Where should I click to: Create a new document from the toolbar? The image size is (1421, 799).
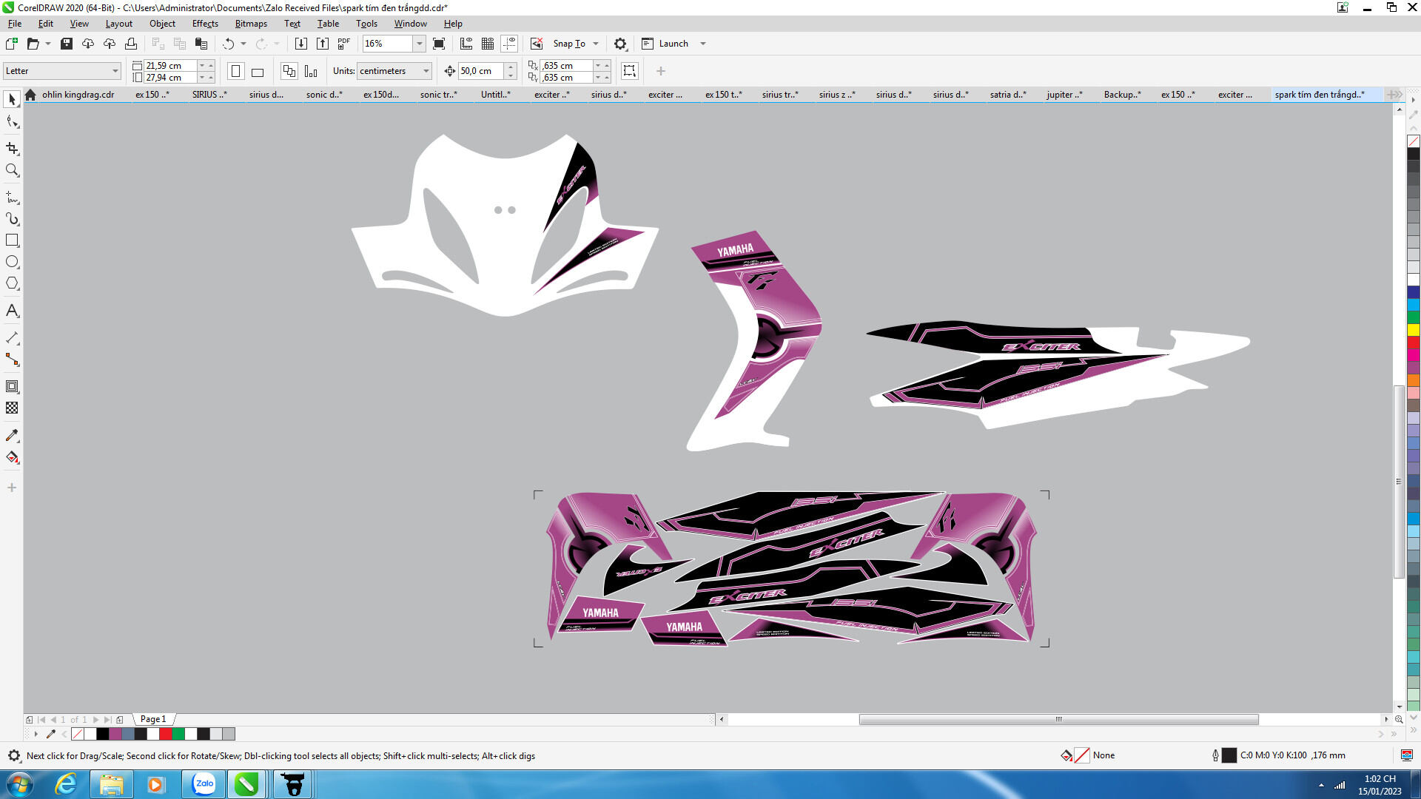tap(12, 44)
